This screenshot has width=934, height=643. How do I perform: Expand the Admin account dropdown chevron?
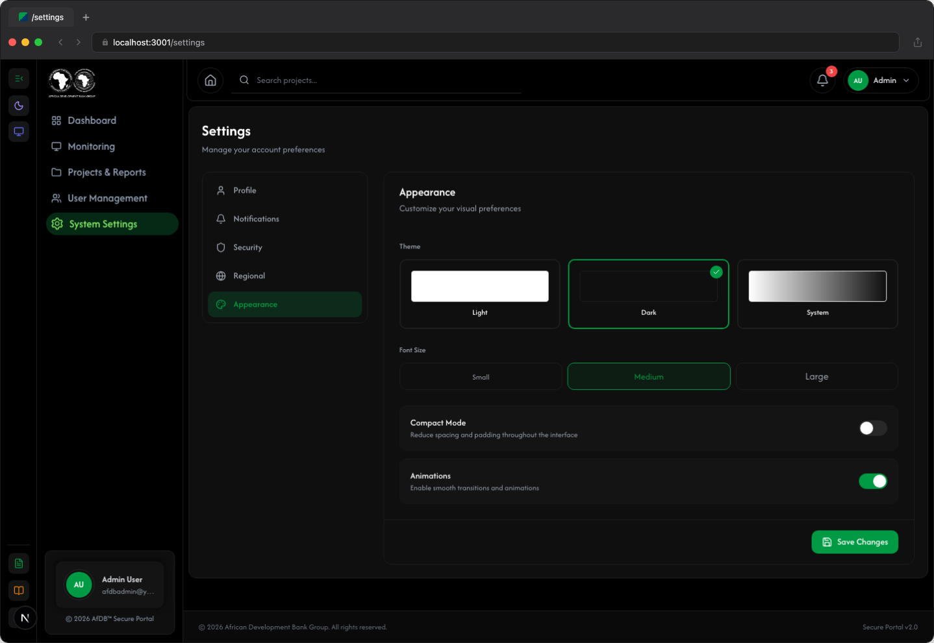(x=906, y=80)
